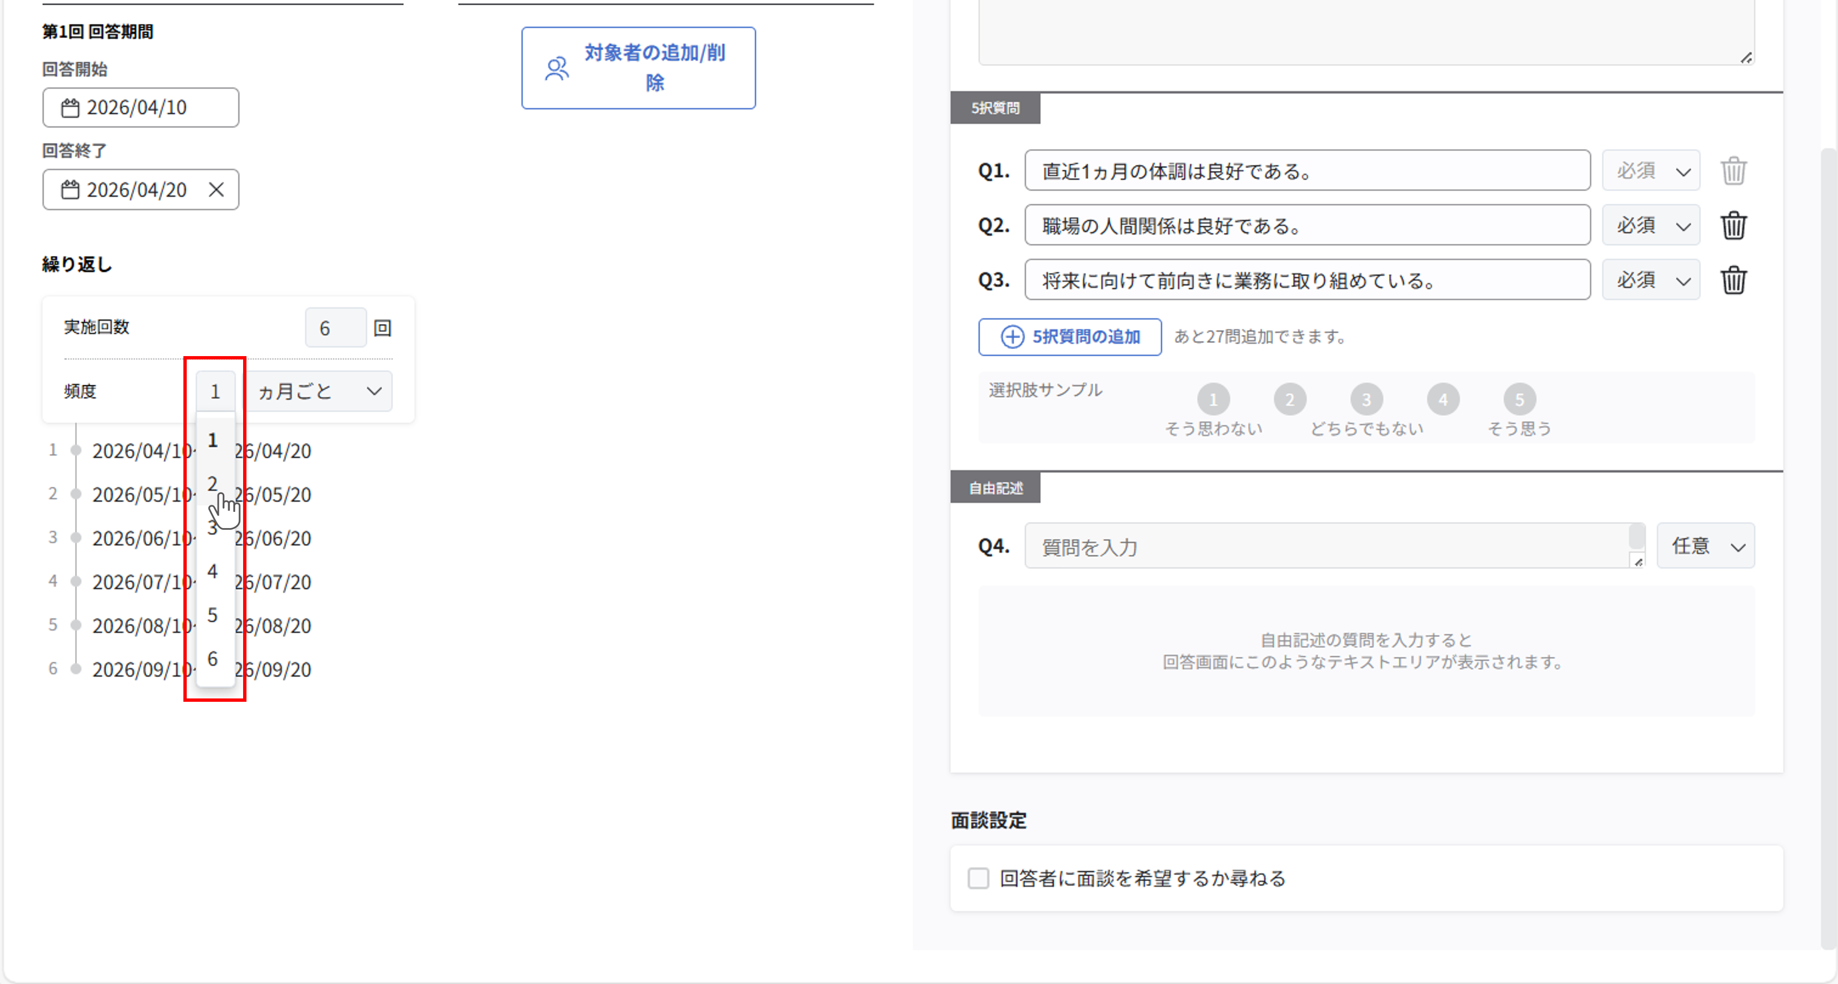Delete Q2 with its trash icon

click(1733, 225)
